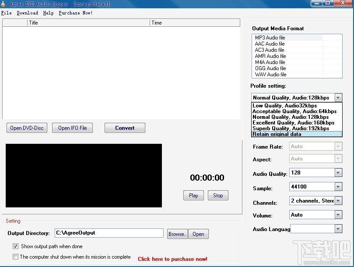354x267 pixels.
Task: Select OGG Audio file format
Action: [x=297, y=68]
